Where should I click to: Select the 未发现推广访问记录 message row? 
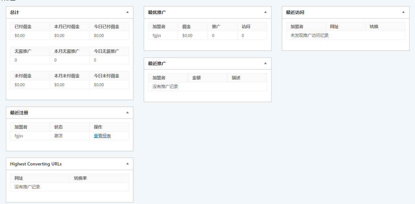tap(310, 35)
